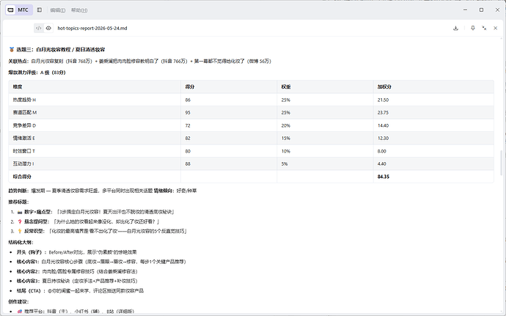Viewport: 506px width, 316px height.
Task: Click the 创作建议 heading
Action: [18, 302]
